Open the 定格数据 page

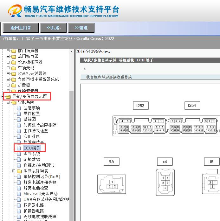click(32, 160)
